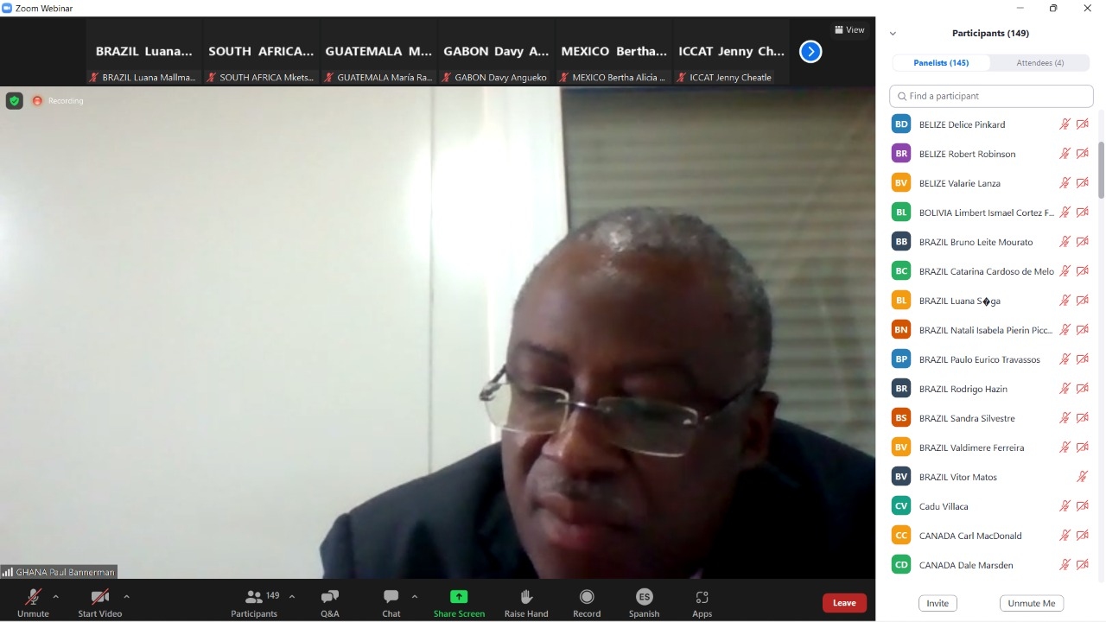Viewport: 1106px width, 622px height.
Task: Select GABON Davy Angueko thumbnail
Action: tap(497, 52)
